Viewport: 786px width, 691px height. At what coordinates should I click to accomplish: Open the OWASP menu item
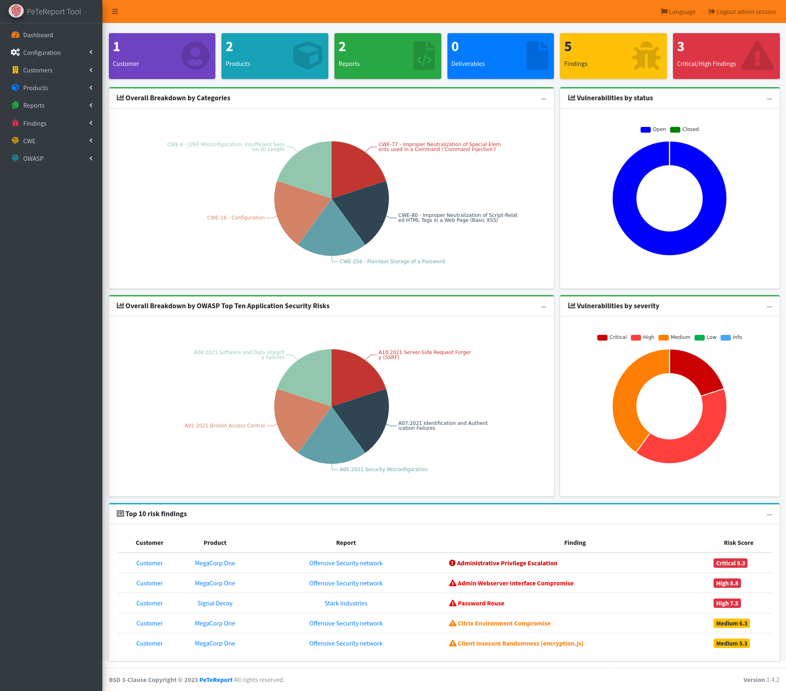tap(51, 158)
